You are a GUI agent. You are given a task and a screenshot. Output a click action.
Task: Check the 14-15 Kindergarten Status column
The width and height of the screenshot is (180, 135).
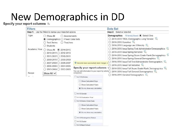[x=75, y=117]
